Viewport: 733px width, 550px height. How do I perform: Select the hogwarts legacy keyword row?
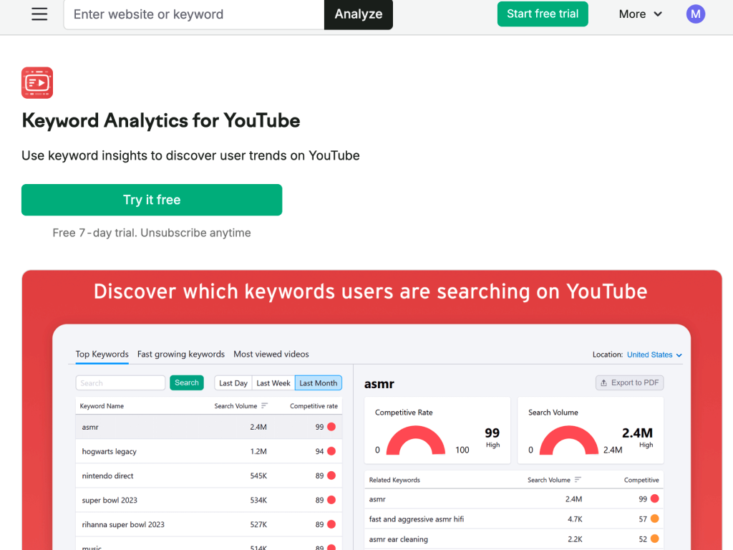pos(209,451)
